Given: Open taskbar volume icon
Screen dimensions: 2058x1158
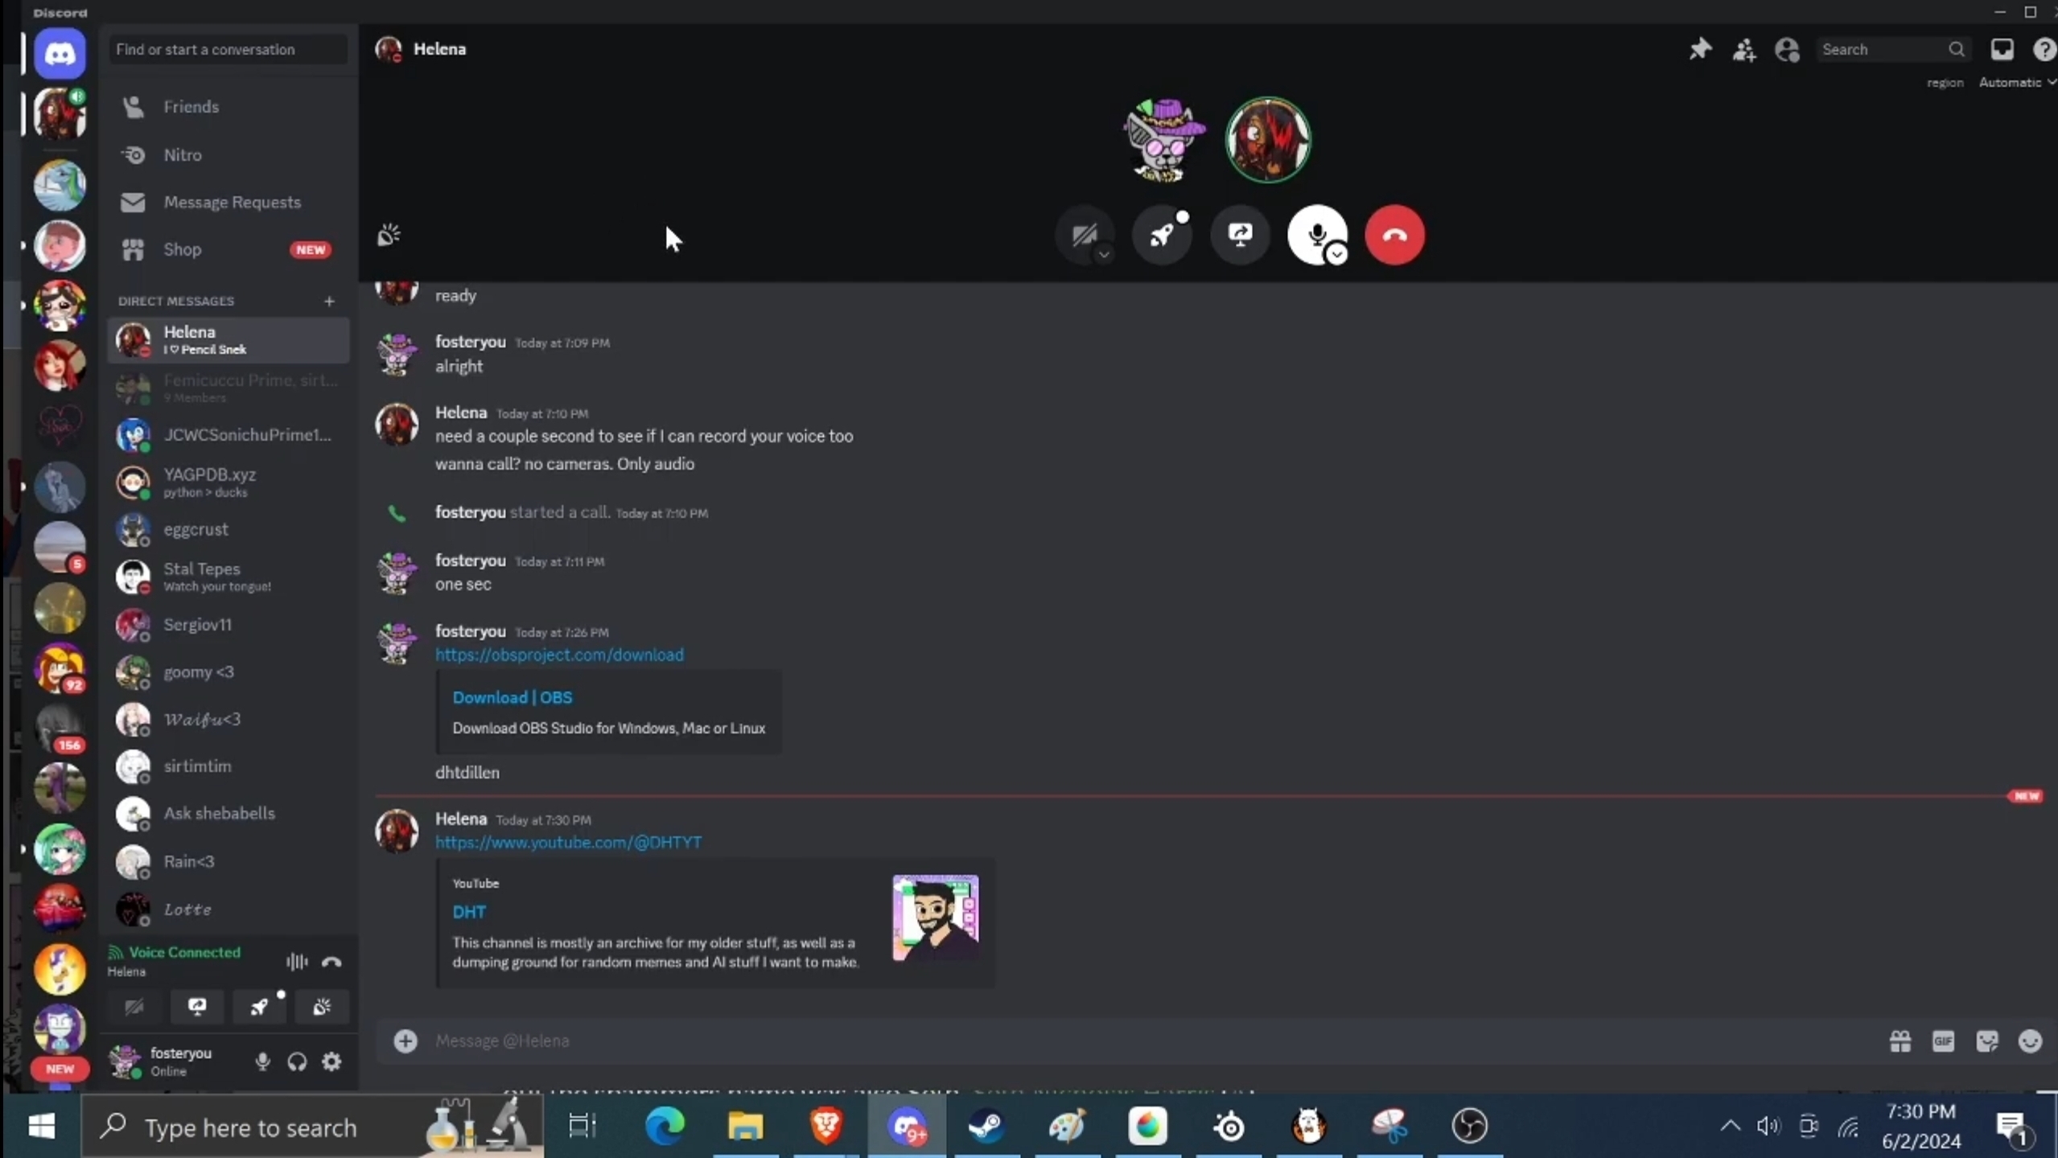Looking at the screenshot, I should 1768,1126.
